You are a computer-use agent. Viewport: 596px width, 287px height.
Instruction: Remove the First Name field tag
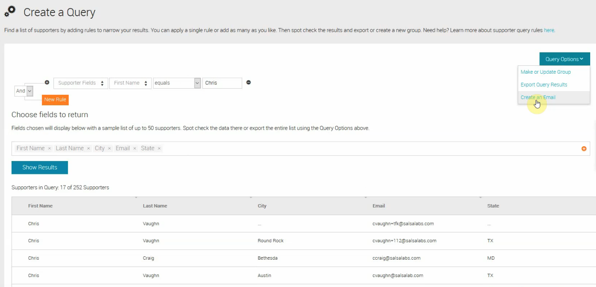click(49, 148)
